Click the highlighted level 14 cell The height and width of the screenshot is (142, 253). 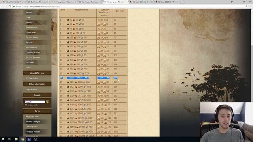(61, 78)
